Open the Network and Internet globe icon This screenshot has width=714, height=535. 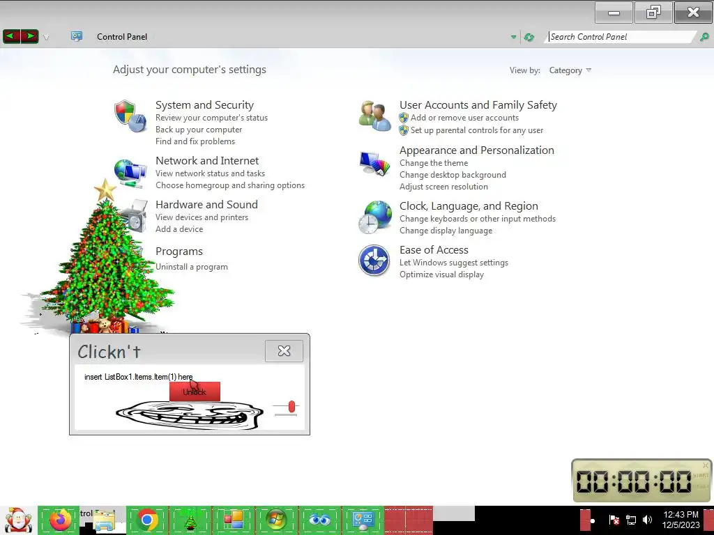point(130,173)
